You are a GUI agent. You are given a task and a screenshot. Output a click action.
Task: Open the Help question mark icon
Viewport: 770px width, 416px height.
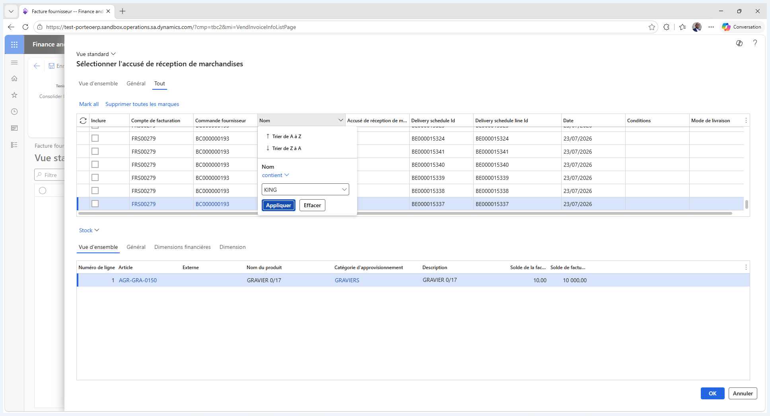tap(755, 43)
